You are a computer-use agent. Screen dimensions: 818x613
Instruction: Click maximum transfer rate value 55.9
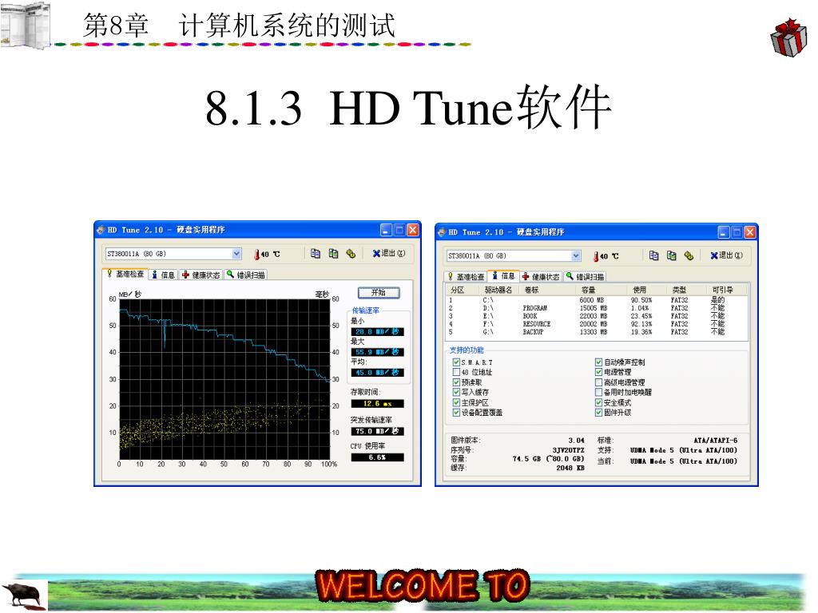point(377,352)
